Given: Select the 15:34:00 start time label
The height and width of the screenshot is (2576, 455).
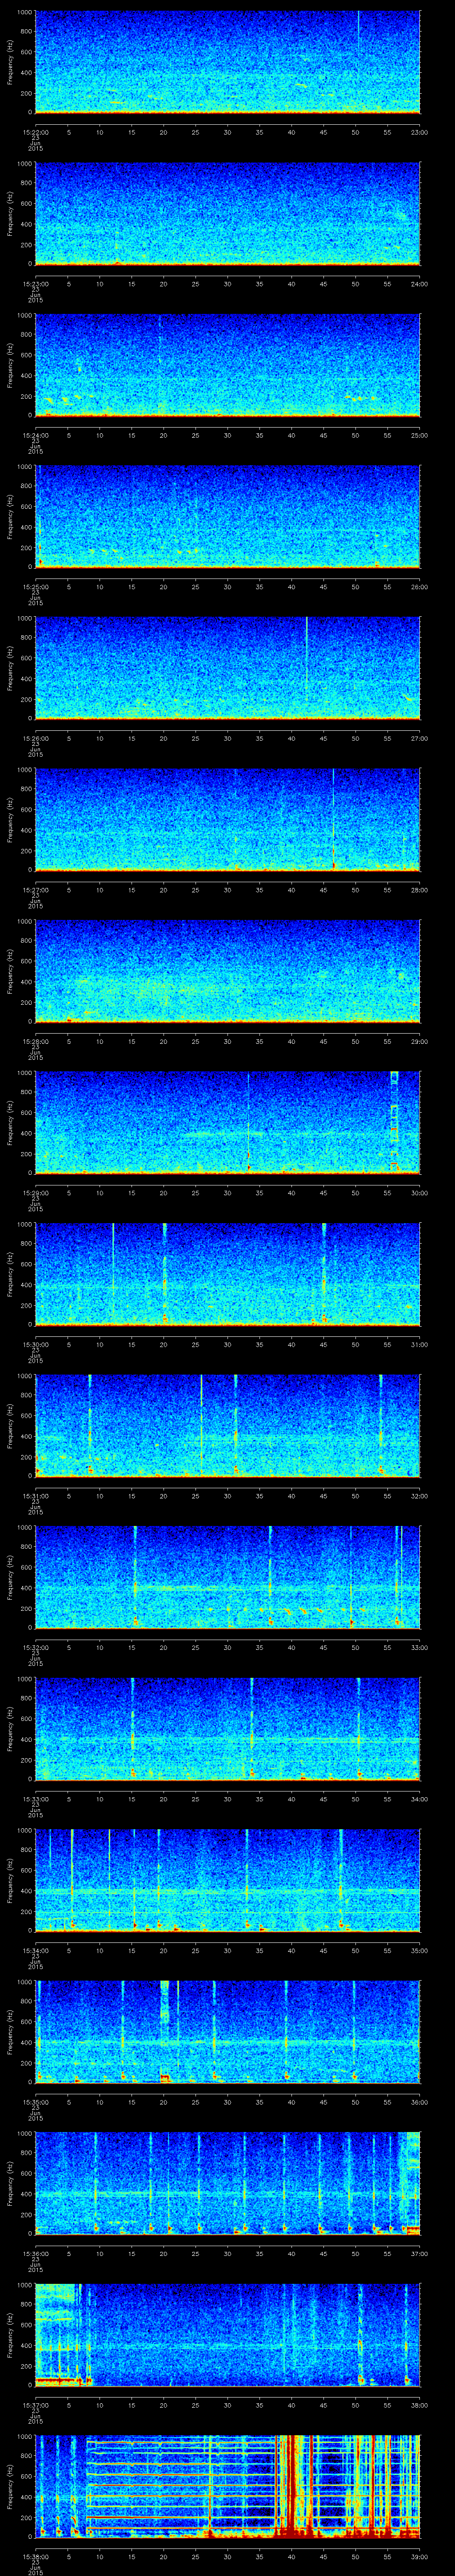Looking at the screenshot, I should point(35,1950).
